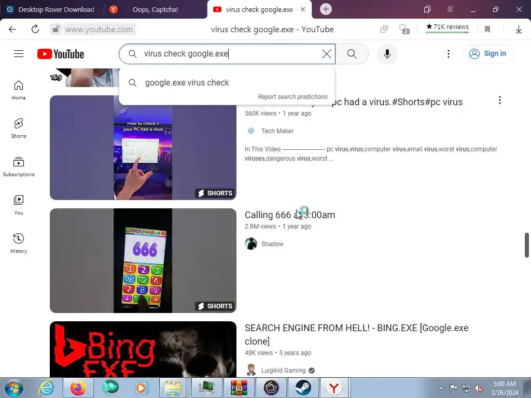Play the PC virus Shorts thumbnail
This screenshot has height=398, width=531.
(143, 148)
